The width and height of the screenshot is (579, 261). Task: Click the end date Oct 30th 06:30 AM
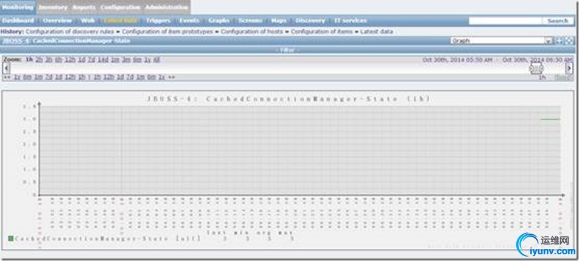pos(537,60)
